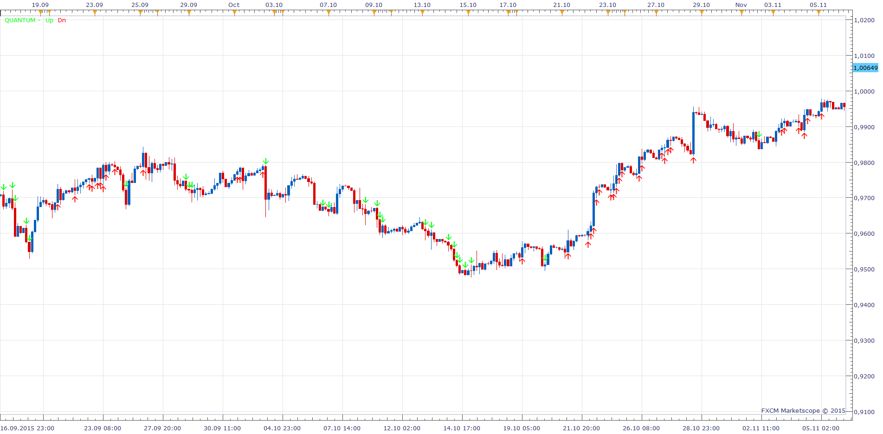Click the orange marker under 05.11
The height and width of the screenshot is (434, 883).
pos(819,13)
